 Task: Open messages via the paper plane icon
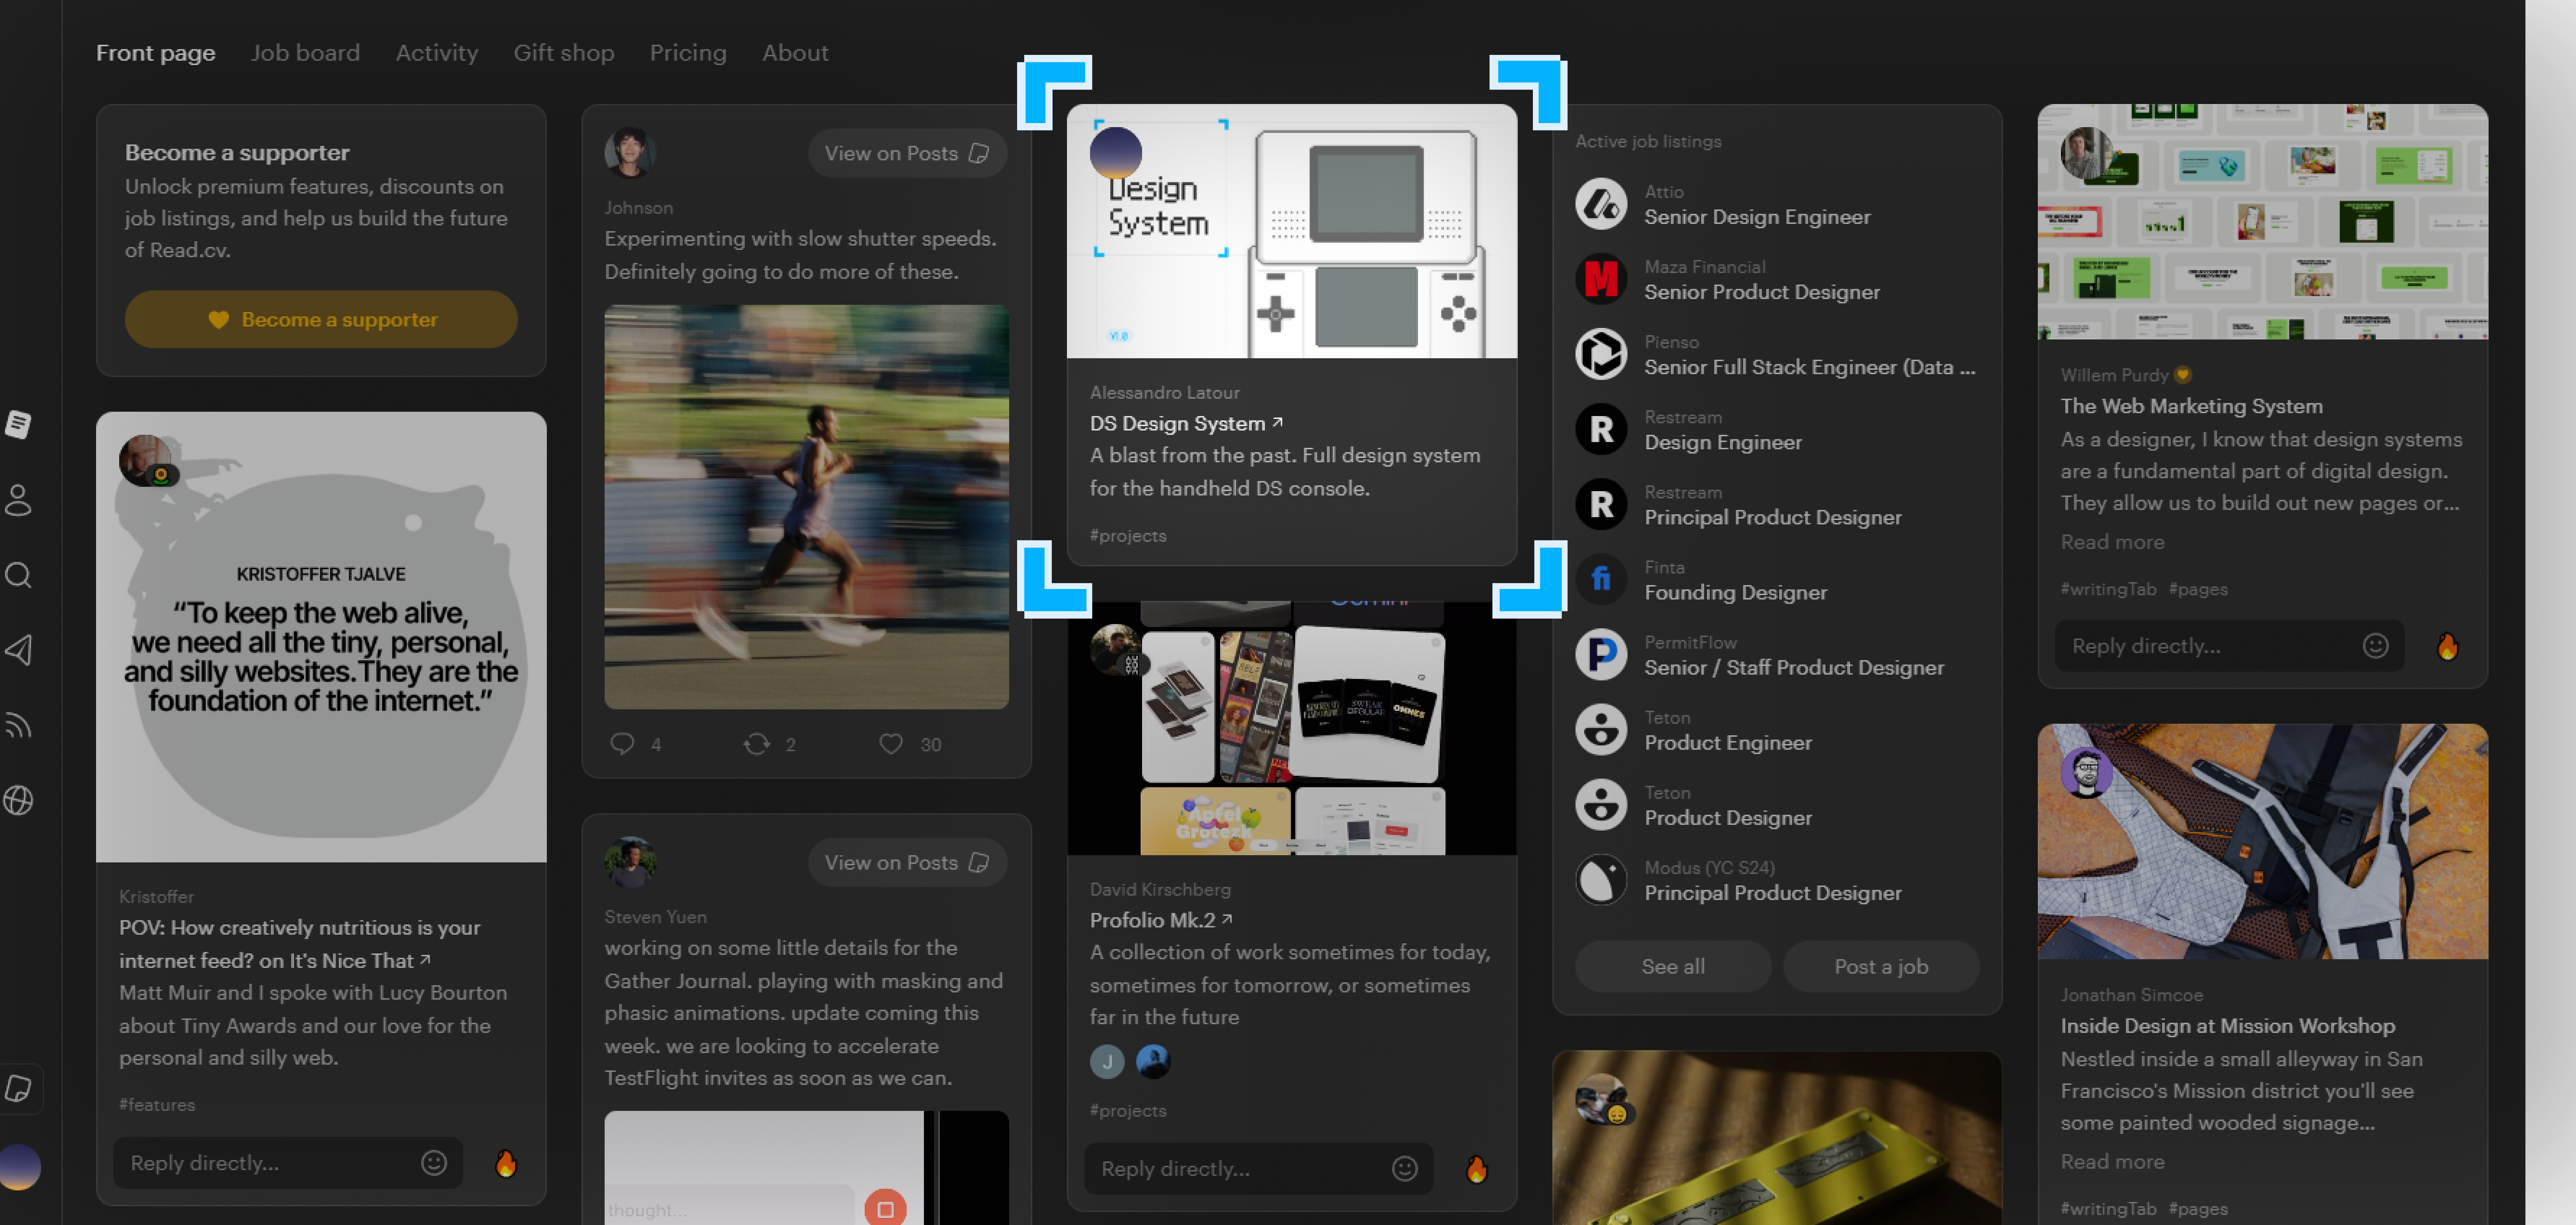pyautogui.click(x=18, y=650)
